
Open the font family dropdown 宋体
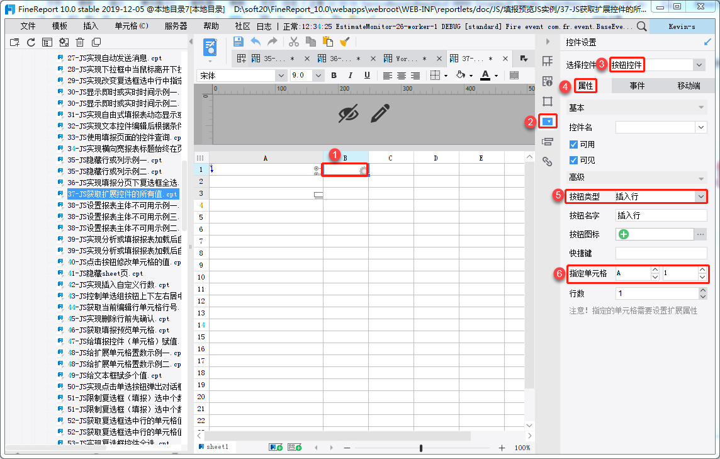[281, 76]
